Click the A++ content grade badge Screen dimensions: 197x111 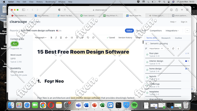click(x=15, y=44)
